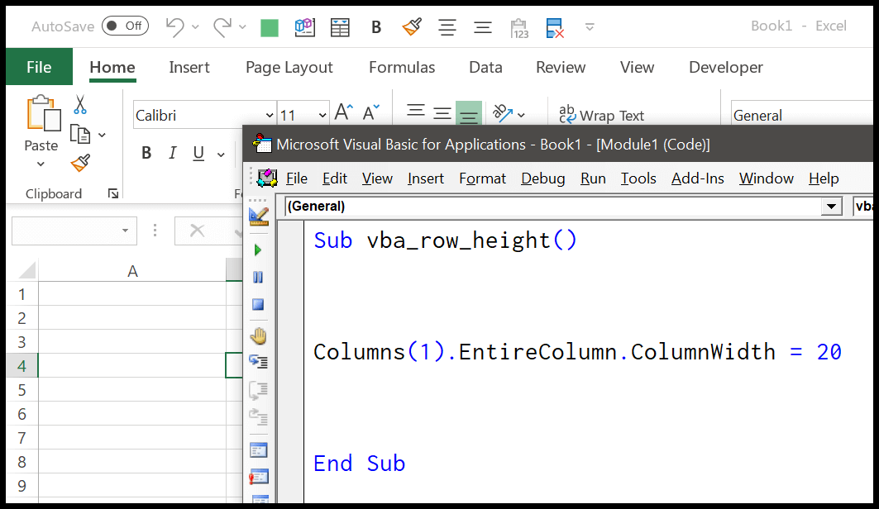Select the row 4 header
879x509 pixels.
pyautogui.click(x=21, y=365)
